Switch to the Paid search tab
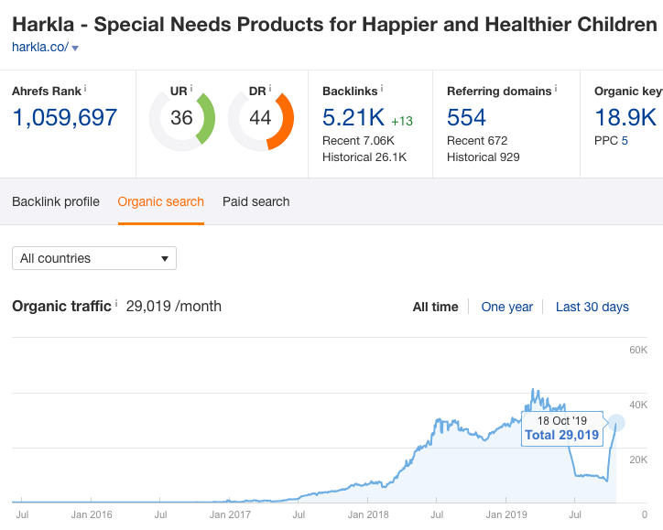The width and height of the screenshot is (663, 530). pyautogui.click(x=256, y=201)
